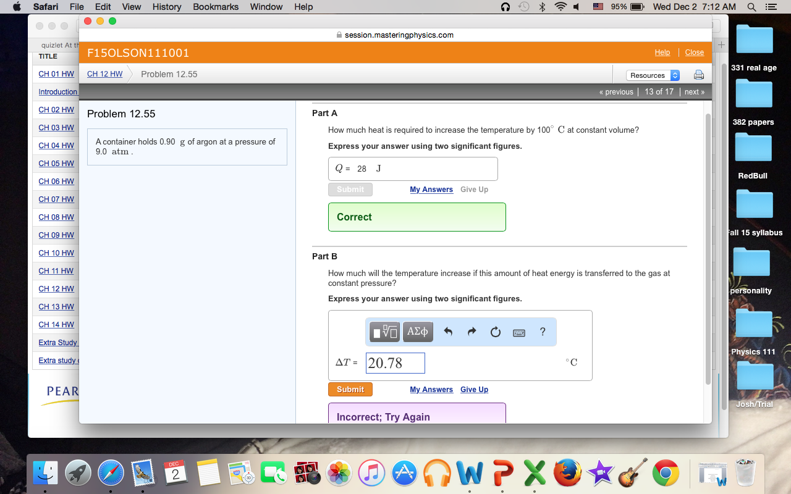Click the undo arrow in answer toolbar
Viewport: 791px width, 494px height.
(x=449, y=332)
